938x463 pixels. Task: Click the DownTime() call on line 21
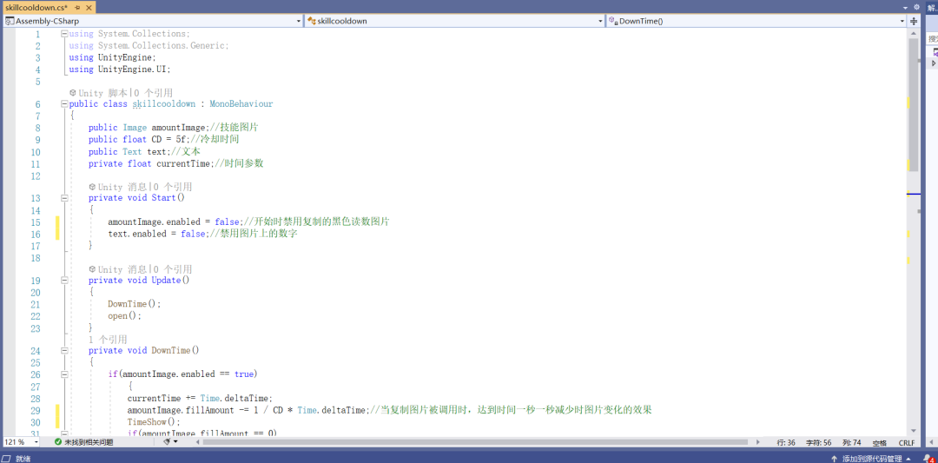tap(135, 304)
